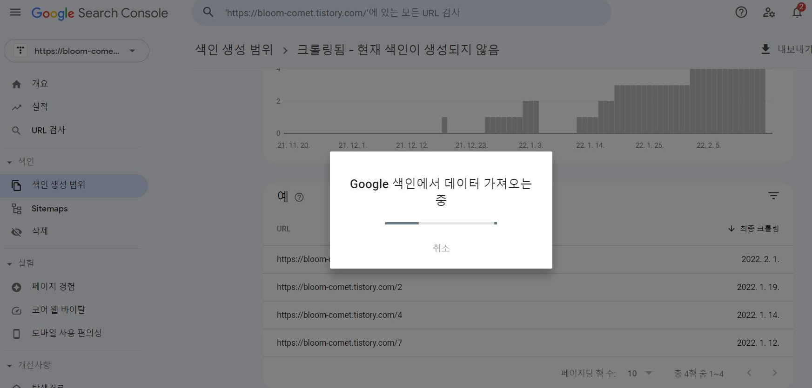Open 실적 in the sidebar
The height and width of the screenshot is (388, 812).
click(74, 107)
